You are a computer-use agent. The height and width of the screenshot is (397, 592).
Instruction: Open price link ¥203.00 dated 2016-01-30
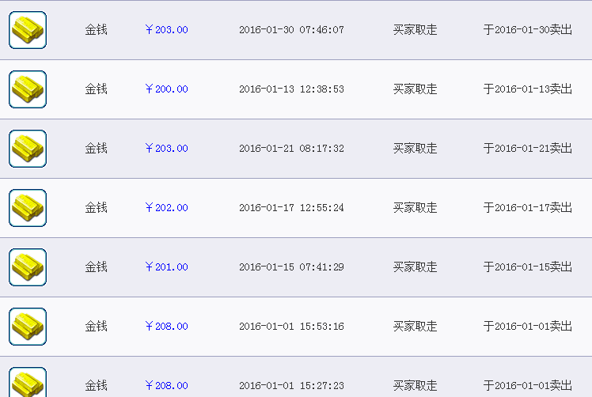(166, 30)
